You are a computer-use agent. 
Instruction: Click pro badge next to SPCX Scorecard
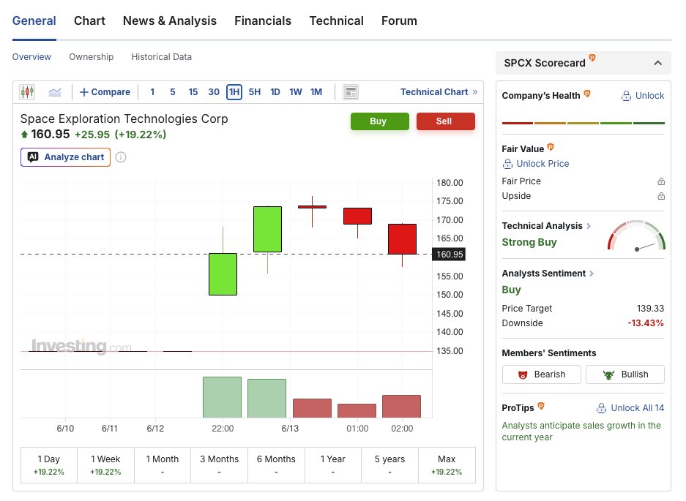pos(592,58)
